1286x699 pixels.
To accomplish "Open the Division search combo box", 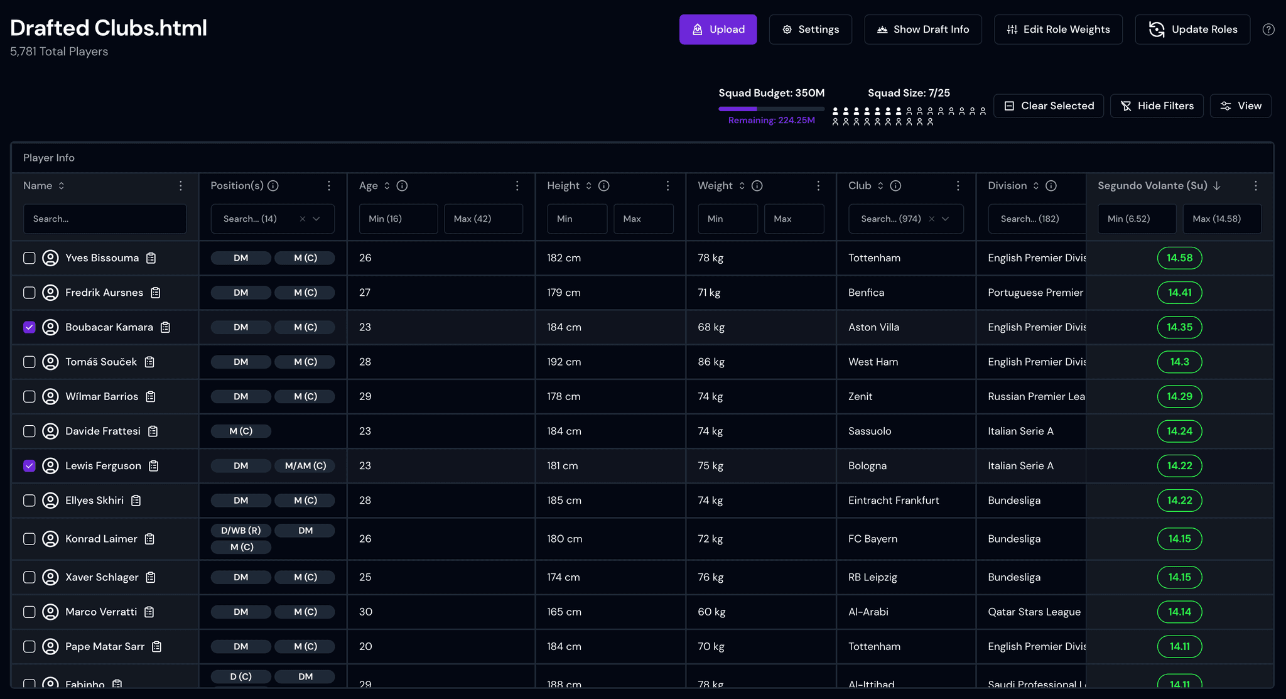I will (x=1037, y=219).
